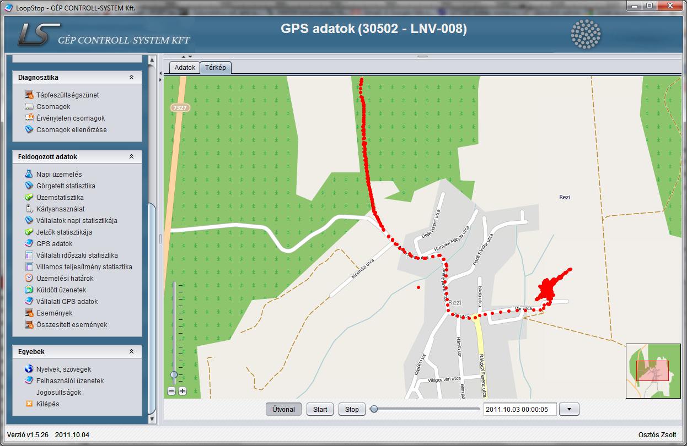687x446 pixels.
Task: Open the date-time dropdown arrow
Action: 569,409
